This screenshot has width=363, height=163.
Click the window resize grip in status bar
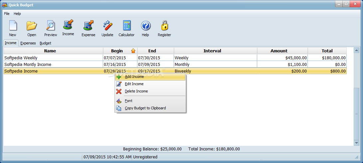pos(357,157)
